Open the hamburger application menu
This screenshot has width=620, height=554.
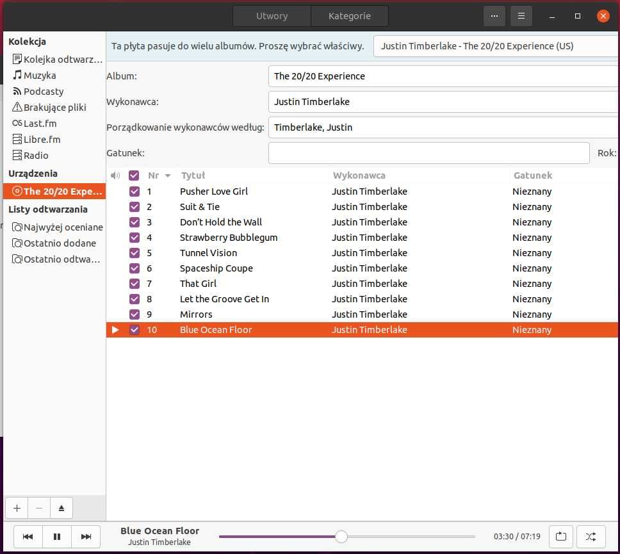[x=521, y=16]
